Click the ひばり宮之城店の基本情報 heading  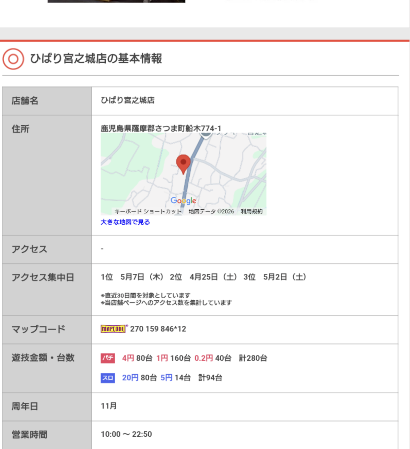click(x=96, y=59)
